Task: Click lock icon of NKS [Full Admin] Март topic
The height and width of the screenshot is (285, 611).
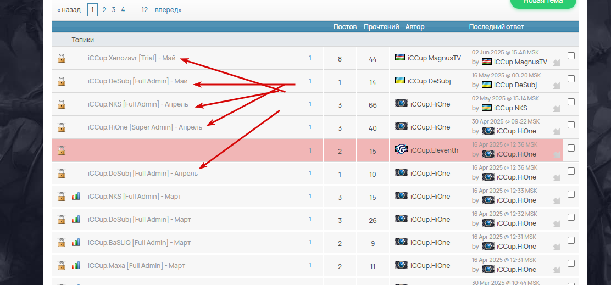Action: [62, 197]
